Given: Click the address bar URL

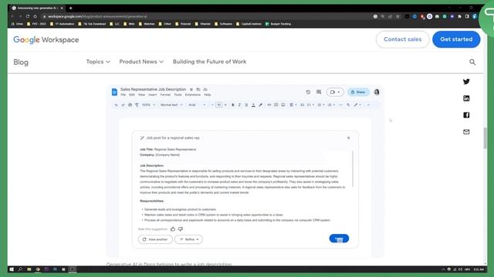Looking at the screenshot, I should click(97, 16).
